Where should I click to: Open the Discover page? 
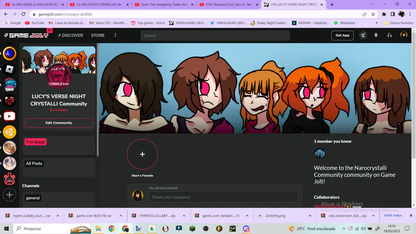[70, 35]
